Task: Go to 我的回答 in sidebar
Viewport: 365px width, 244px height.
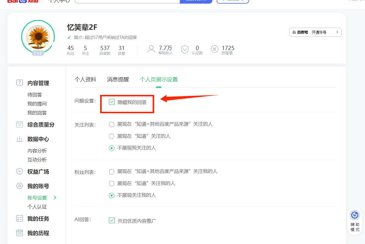Action: point(37,113)
